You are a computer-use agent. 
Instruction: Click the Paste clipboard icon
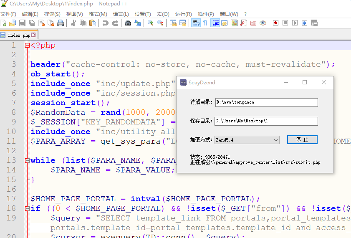tap(93, 23)
